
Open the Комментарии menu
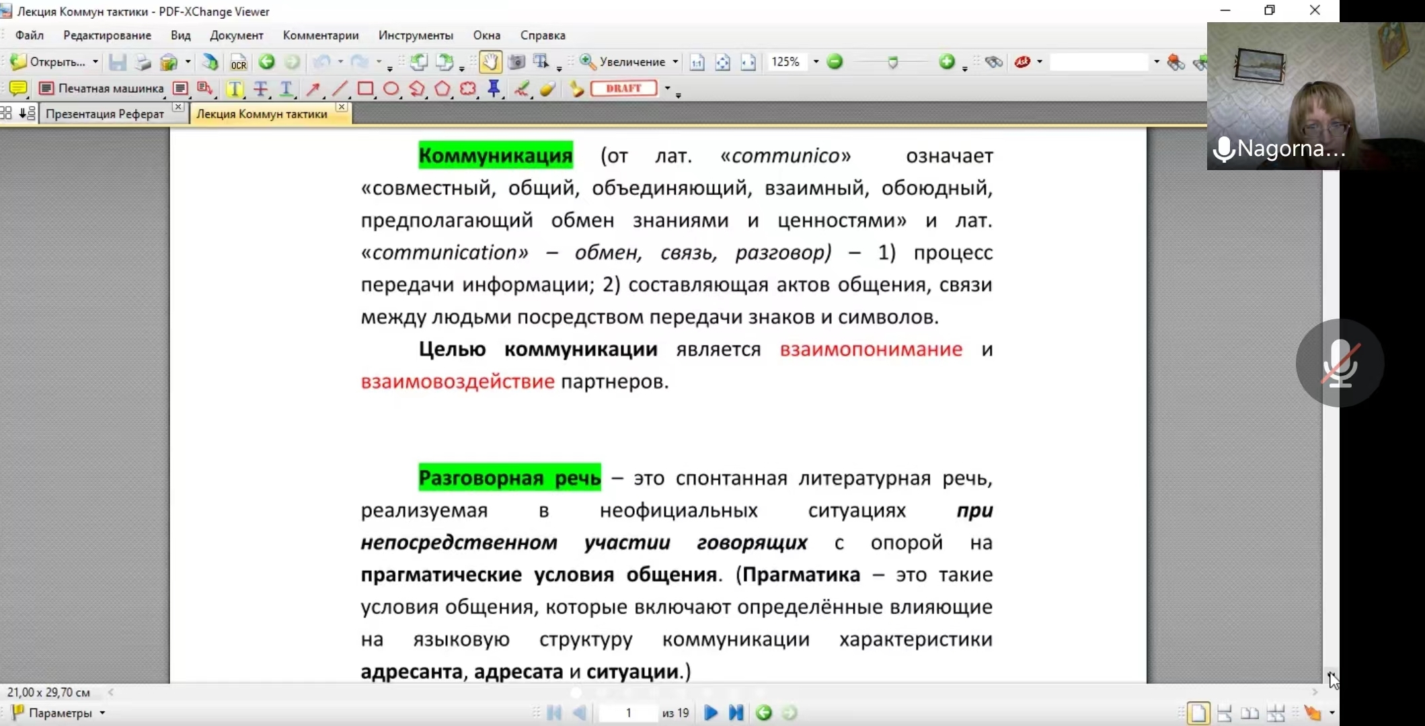point(321,35)
